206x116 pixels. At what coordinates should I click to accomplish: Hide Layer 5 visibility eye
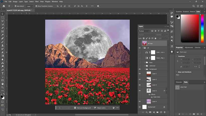click(140, 91)
